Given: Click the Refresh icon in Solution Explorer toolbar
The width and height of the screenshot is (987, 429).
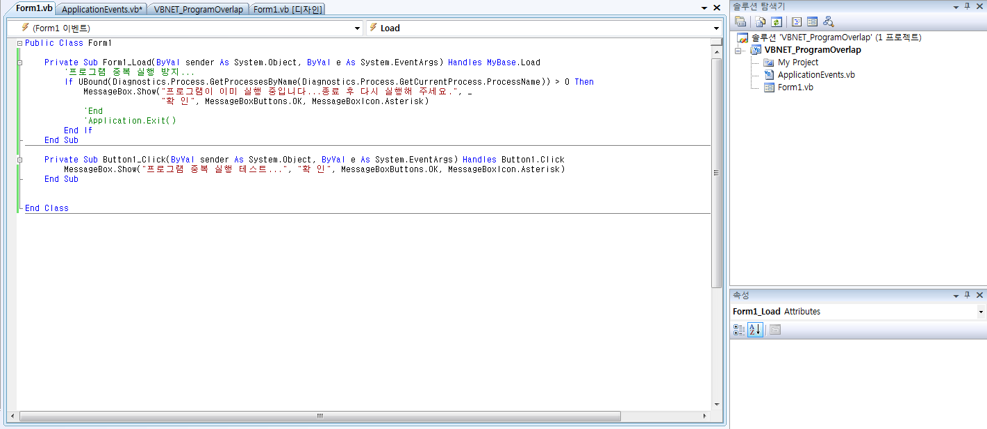Looking at the screenshot, I should [x=776, y=22].
